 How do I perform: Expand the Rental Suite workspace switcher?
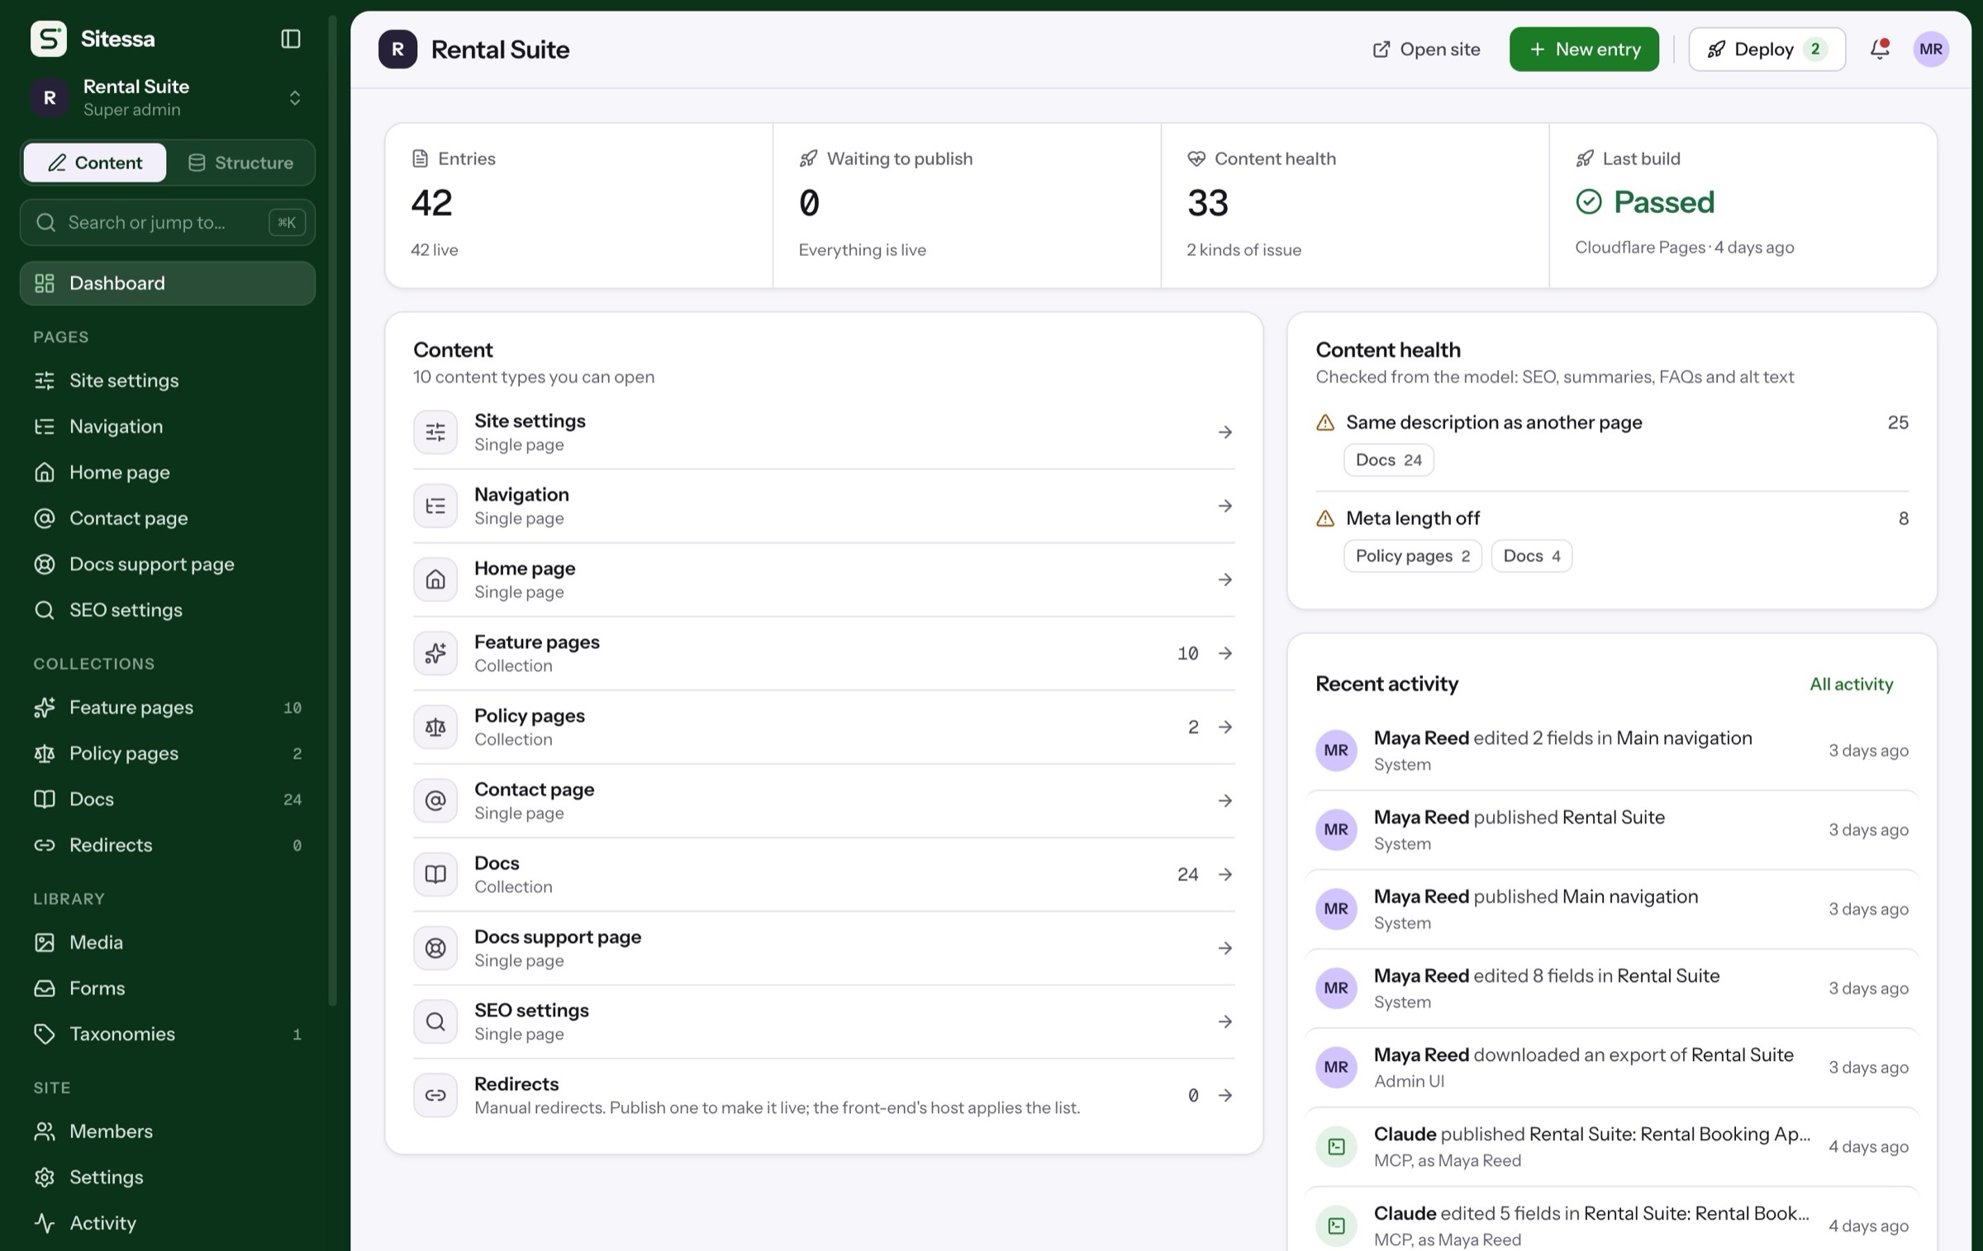[x=168, y=97]
